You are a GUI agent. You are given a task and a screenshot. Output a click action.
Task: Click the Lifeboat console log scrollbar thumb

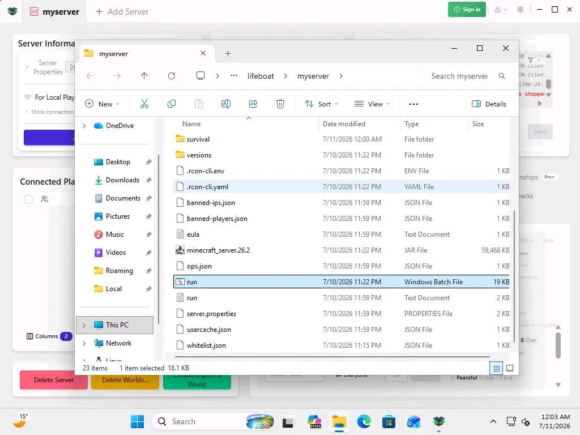pos(548,84)
